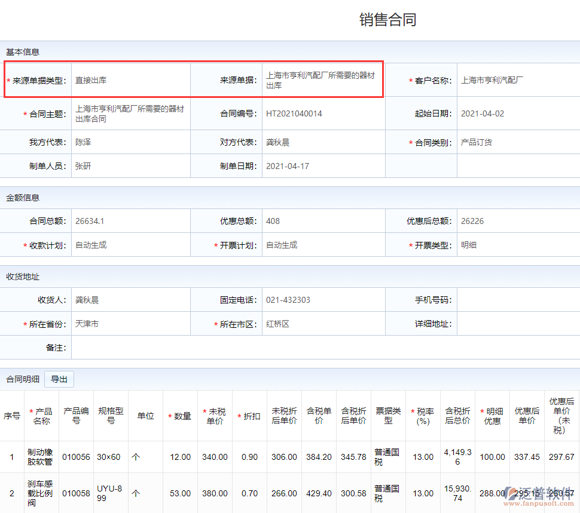This screenshot has width=580, height=513.
Task: Collapse the 金额信息 section header
Action: coord(23,198)
